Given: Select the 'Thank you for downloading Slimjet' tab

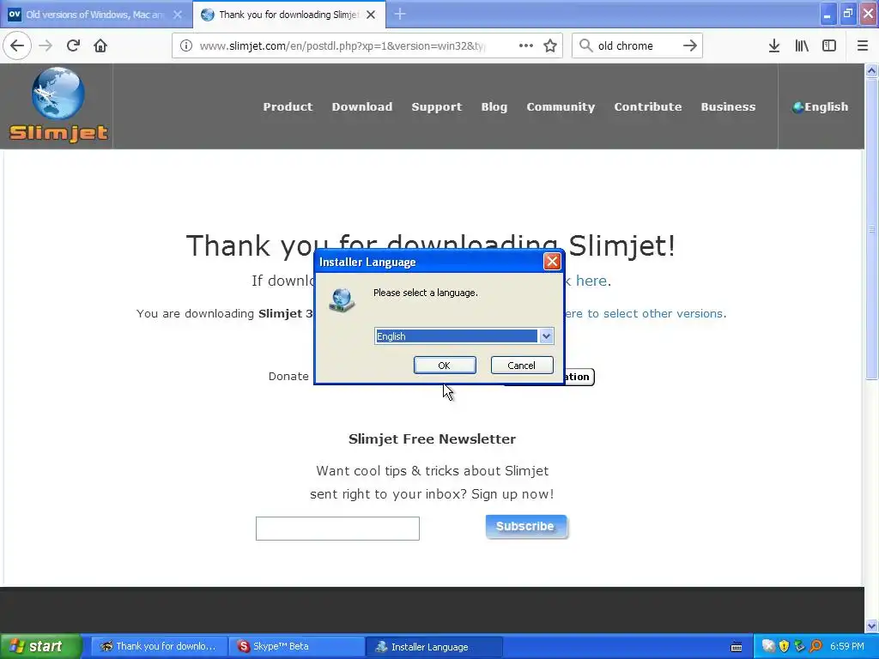Looking at the screenshot, I should 288,15.
